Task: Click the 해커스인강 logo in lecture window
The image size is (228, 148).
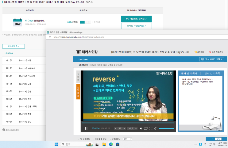Action: (x=87, y=52)
